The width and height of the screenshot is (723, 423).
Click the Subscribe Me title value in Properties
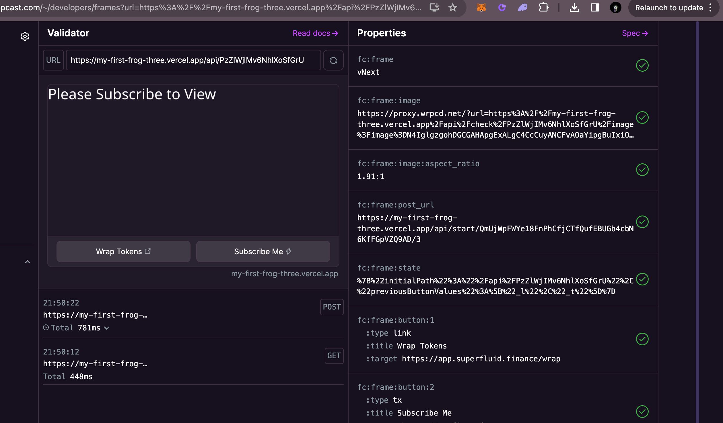424,413
